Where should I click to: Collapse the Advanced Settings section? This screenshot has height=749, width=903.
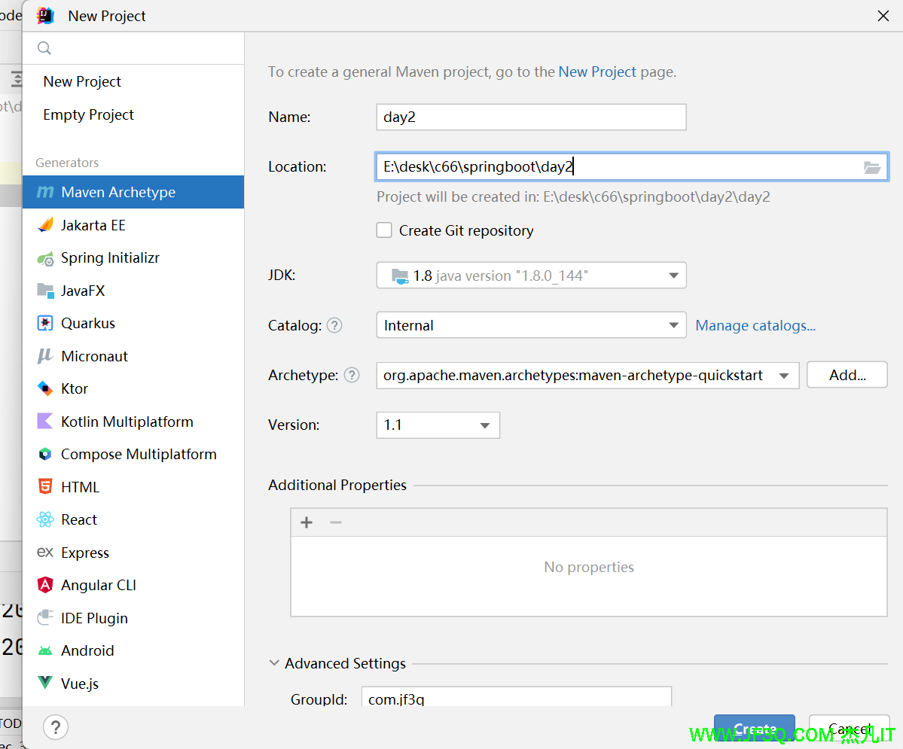tap(273, 663)
